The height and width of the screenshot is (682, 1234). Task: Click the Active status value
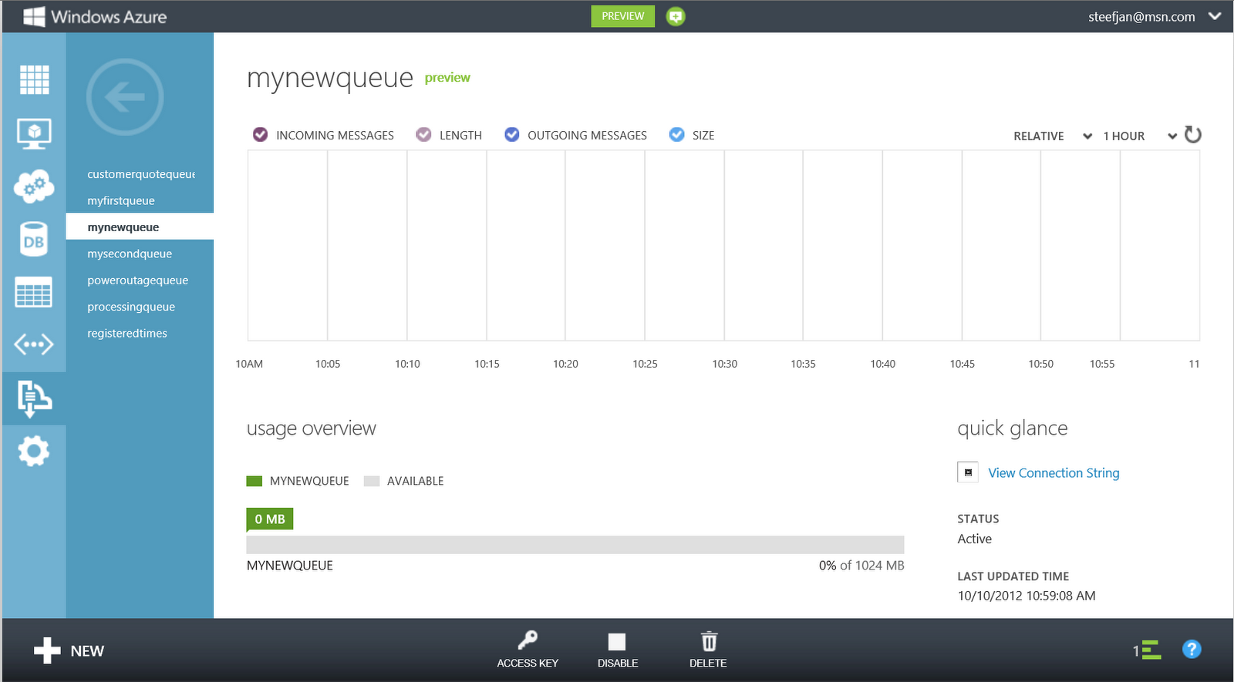point(975,539)
